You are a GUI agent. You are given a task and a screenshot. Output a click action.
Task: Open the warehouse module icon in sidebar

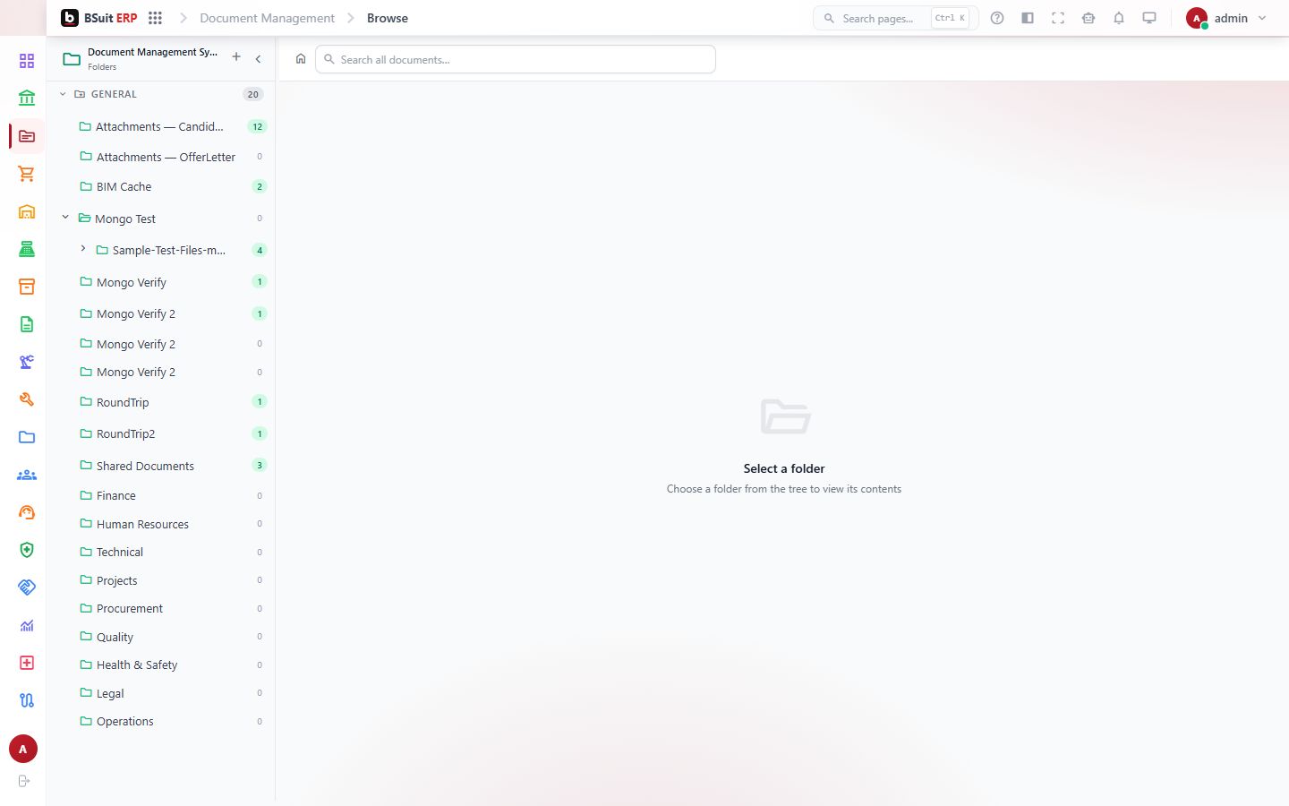(x=27, y=211)
